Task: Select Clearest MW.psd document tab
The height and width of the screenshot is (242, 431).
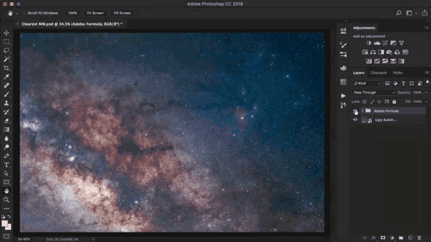Action: coord(72,24)
